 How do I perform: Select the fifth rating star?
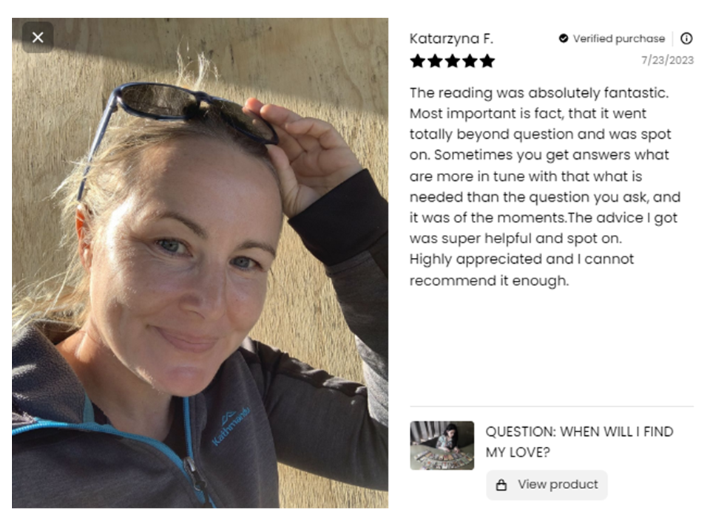487,61
